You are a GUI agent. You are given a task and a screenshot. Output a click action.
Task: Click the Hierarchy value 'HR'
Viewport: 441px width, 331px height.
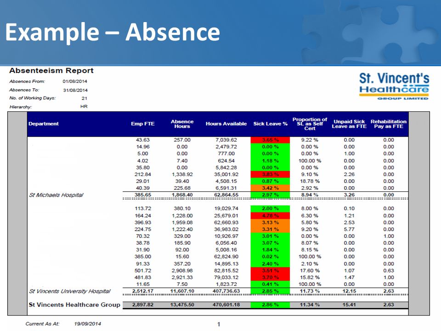pos(84,106)
